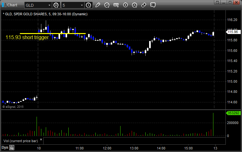Open the studies/line chart icon
The image size is (242, 152).
click(x=107, y=5)
